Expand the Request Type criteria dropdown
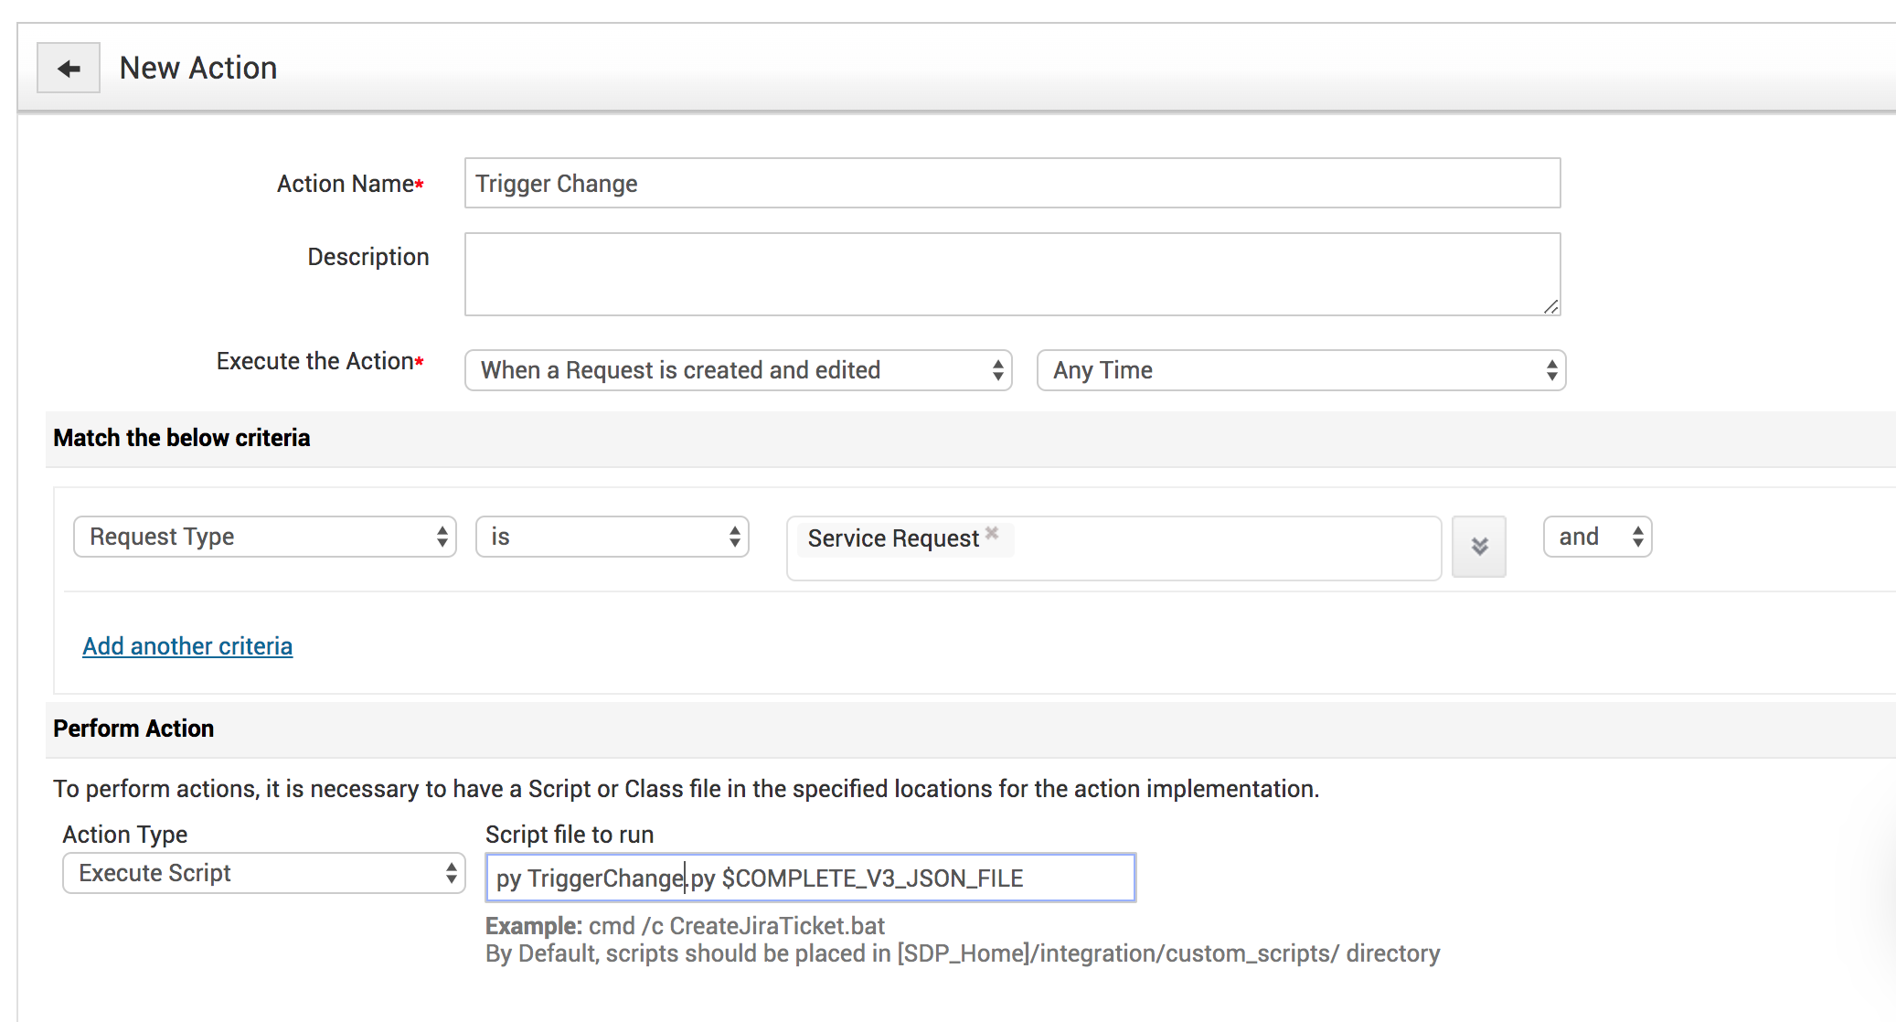 pos(264,537)
